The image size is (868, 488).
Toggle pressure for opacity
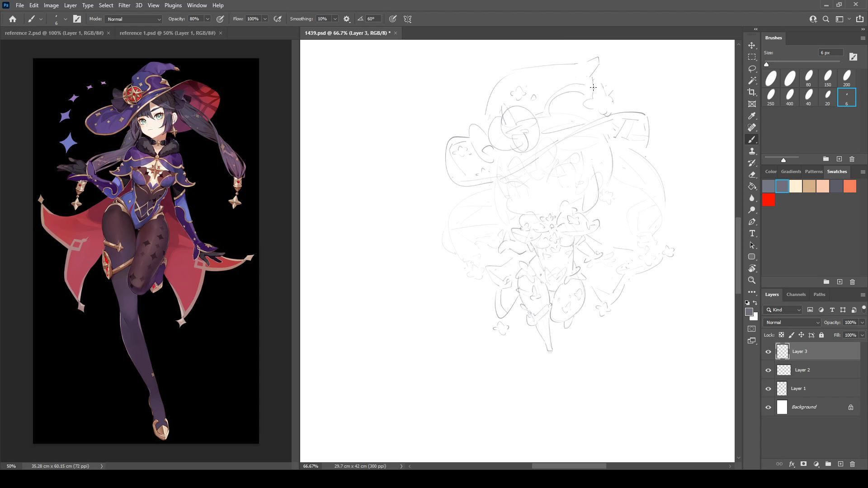click(220, 19)
